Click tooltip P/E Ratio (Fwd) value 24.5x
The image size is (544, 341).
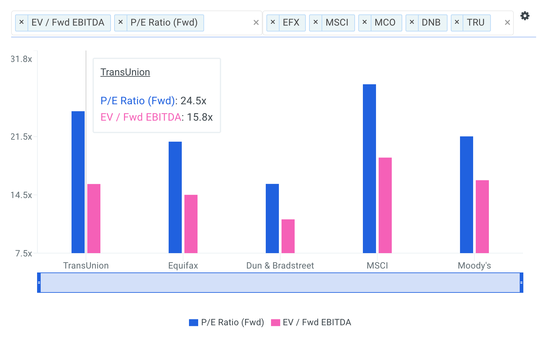pyautogui.click(x=193, y=101)
